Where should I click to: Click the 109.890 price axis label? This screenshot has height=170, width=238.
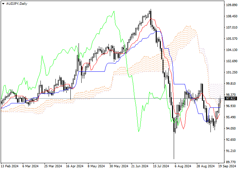pyautogui.click(x=232, y=5)
